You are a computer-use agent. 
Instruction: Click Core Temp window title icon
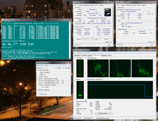[37, 63]
